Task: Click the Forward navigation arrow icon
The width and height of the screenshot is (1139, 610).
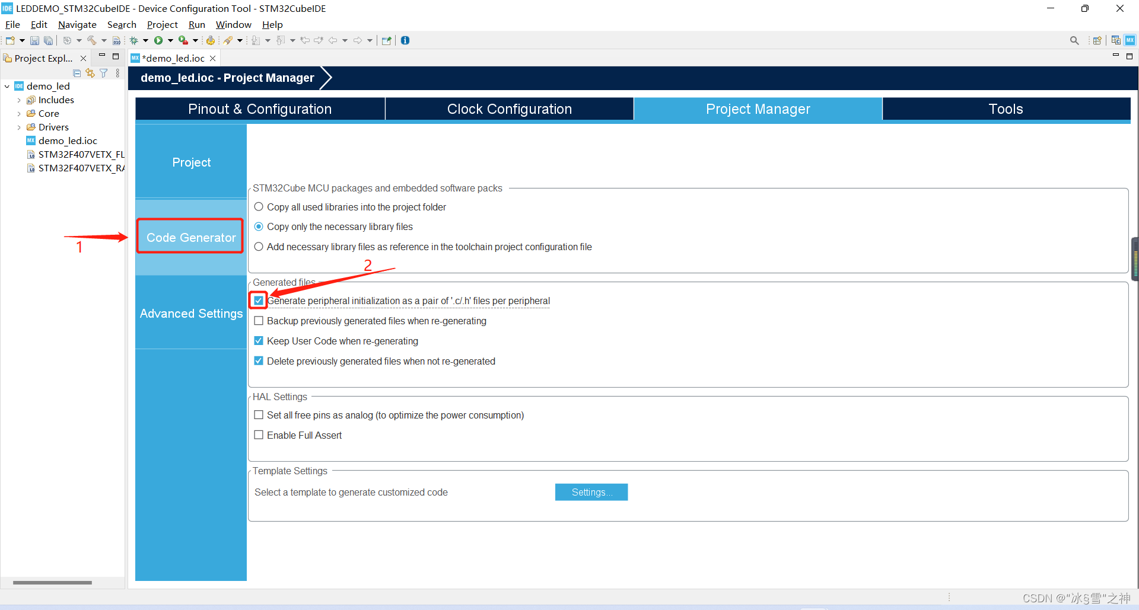Action: coord(358,40)
